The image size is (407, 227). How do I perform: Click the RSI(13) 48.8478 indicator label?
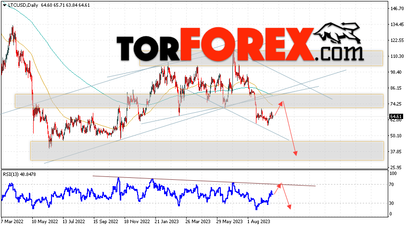19,174
